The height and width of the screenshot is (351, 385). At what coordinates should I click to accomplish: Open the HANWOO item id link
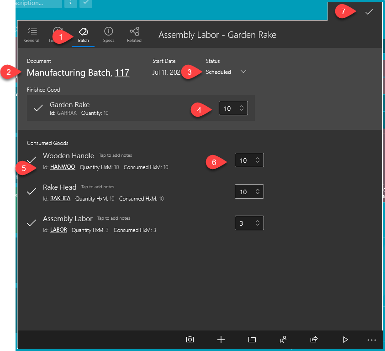pos(63,167)
